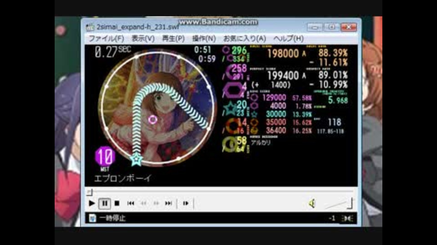Click the volume slider handle

pyautogui.click(x=351, y=203)
